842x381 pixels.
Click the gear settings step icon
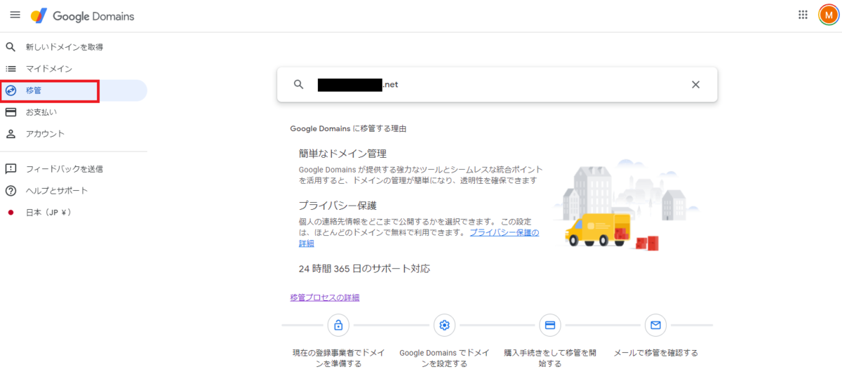point(443,325)
